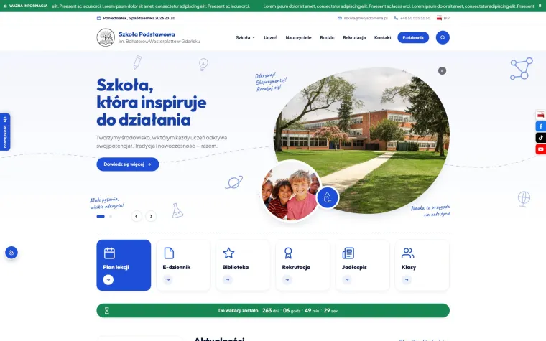Pause the scrolling news ticker
546x341 pixels.
click(x=540, y=6)
